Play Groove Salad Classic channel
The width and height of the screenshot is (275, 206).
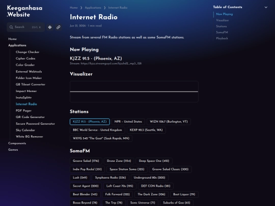170,169
